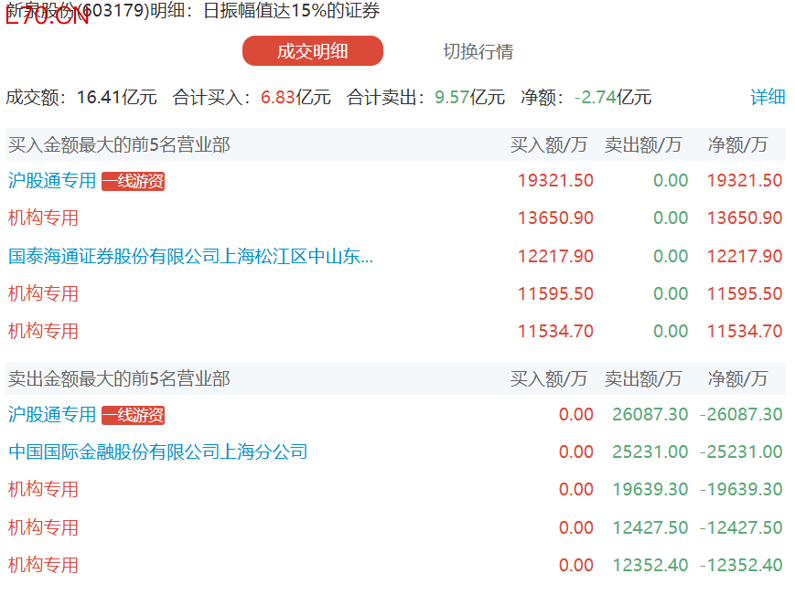Viewport: 795px width, 595px height.
Task: Switch to the 切换行情 tab
Action: coord(478,51)
